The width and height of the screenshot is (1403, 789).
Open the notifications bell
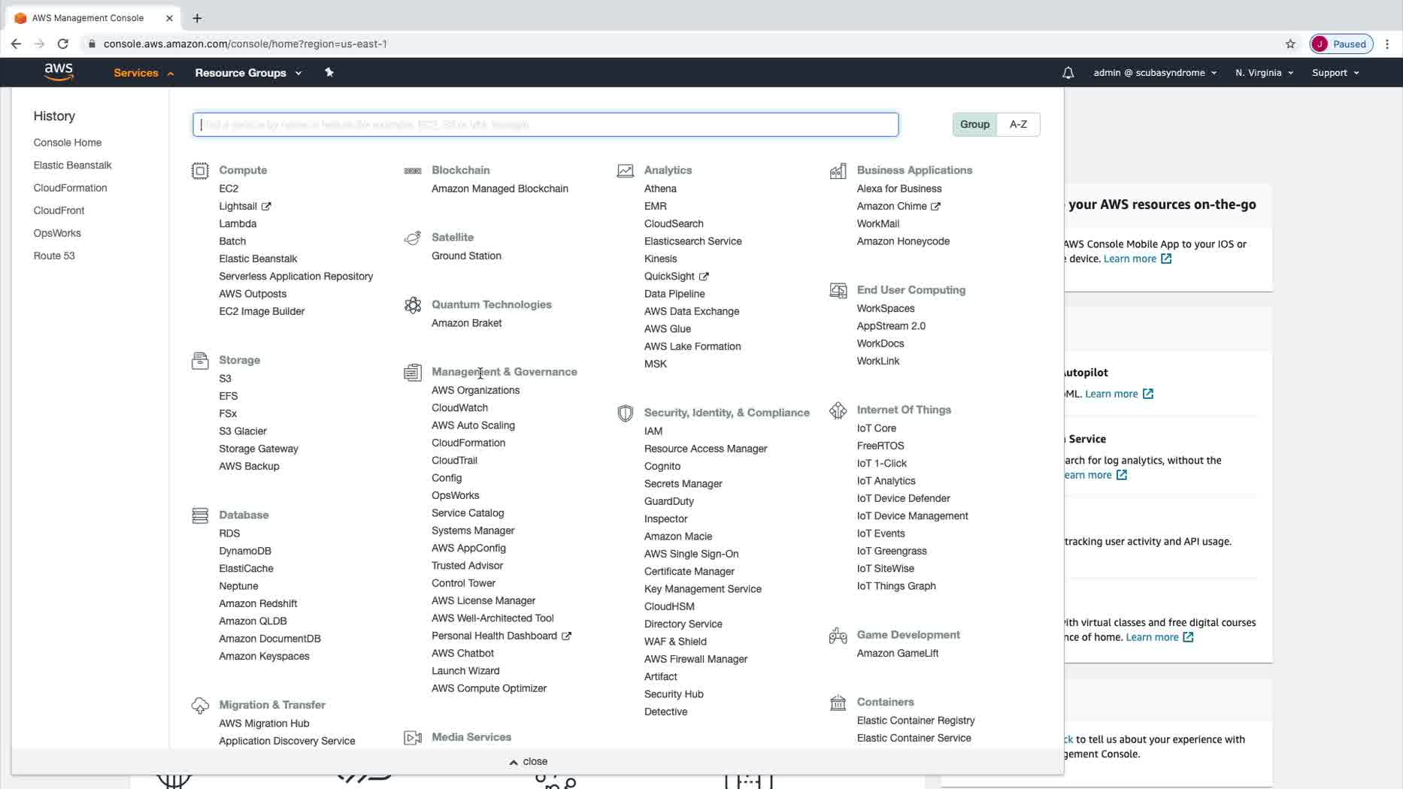click(x=1068, y=73)
